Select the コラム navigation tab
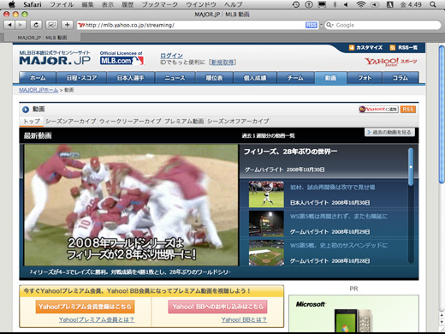Screen dimensions: 445x334 coord(400,78)
